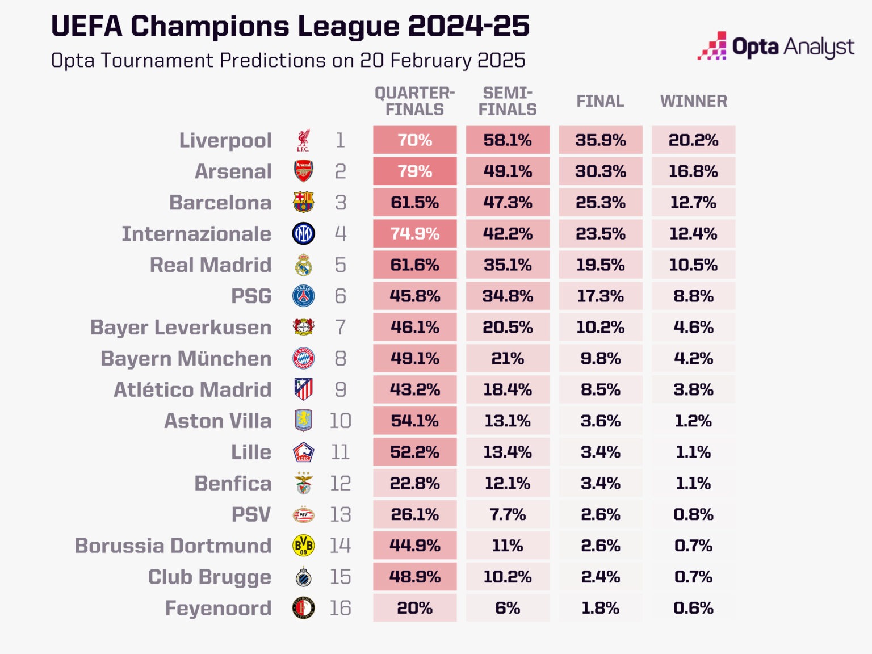Click Lille's 52.2% quarter-finals cell
This screenshot has width=872, height=654.
coord(415,452)
